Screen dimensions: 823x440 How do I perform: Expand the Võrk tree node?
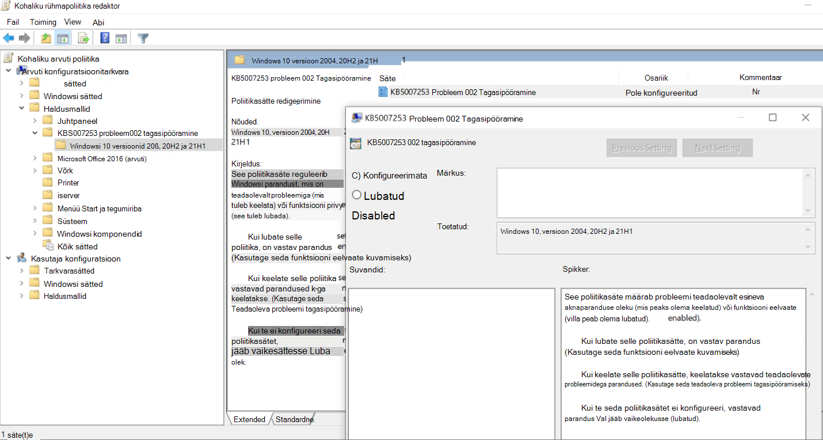click(x=35, y=170)
